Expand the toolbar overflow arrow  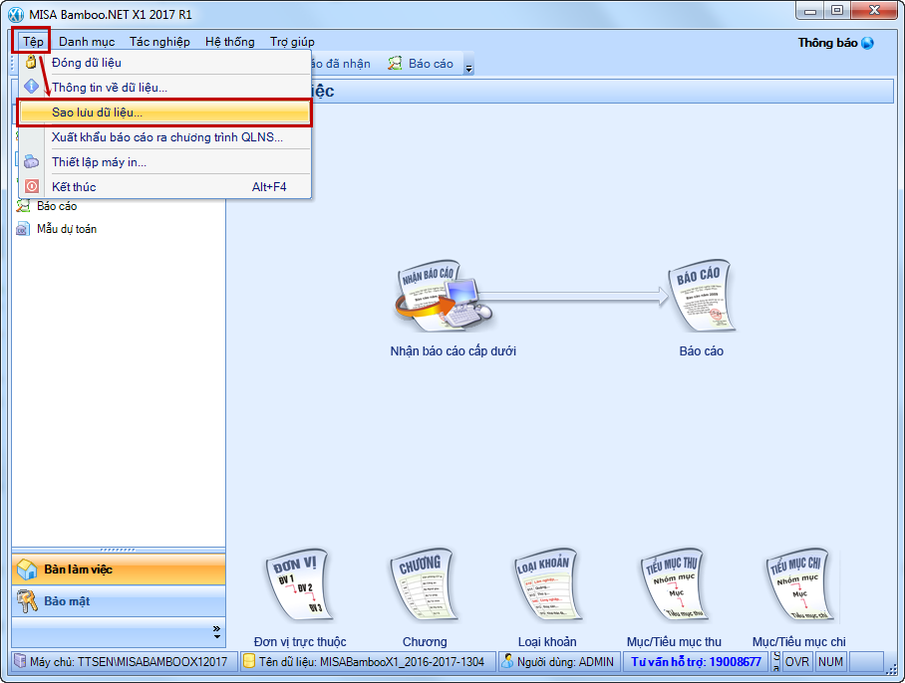tap(468, 65)
